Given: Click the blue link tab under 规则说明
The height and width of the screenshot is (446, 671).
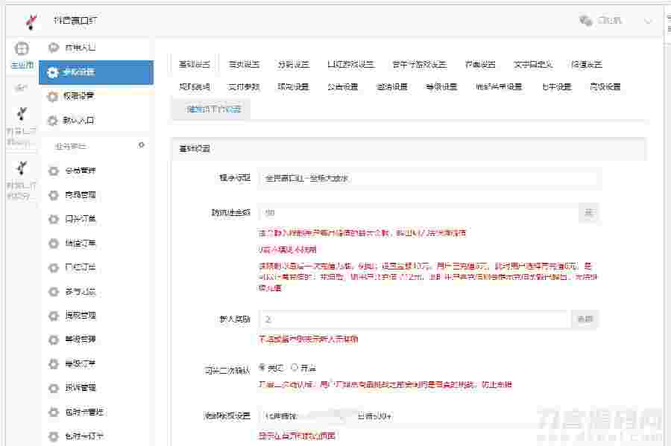Looking at the screenshot, I should [212, 109].
